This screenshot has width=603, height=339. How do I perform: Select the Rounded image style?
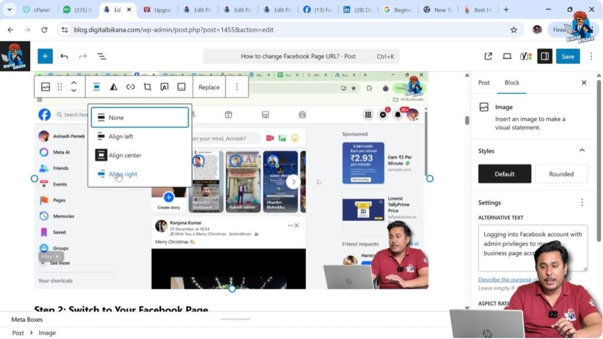coord(561,174)
